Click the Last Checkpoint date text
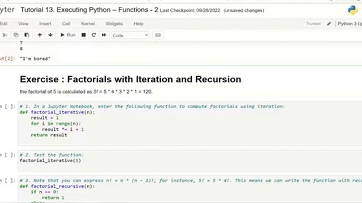362x203 pixels. [x=190, y=11]
